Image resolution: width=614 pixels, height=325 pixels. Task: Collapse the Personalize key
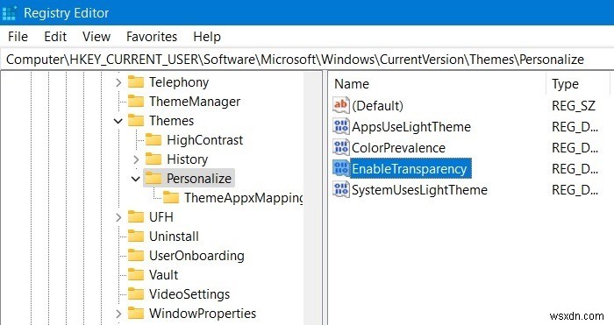coord(135,179)
